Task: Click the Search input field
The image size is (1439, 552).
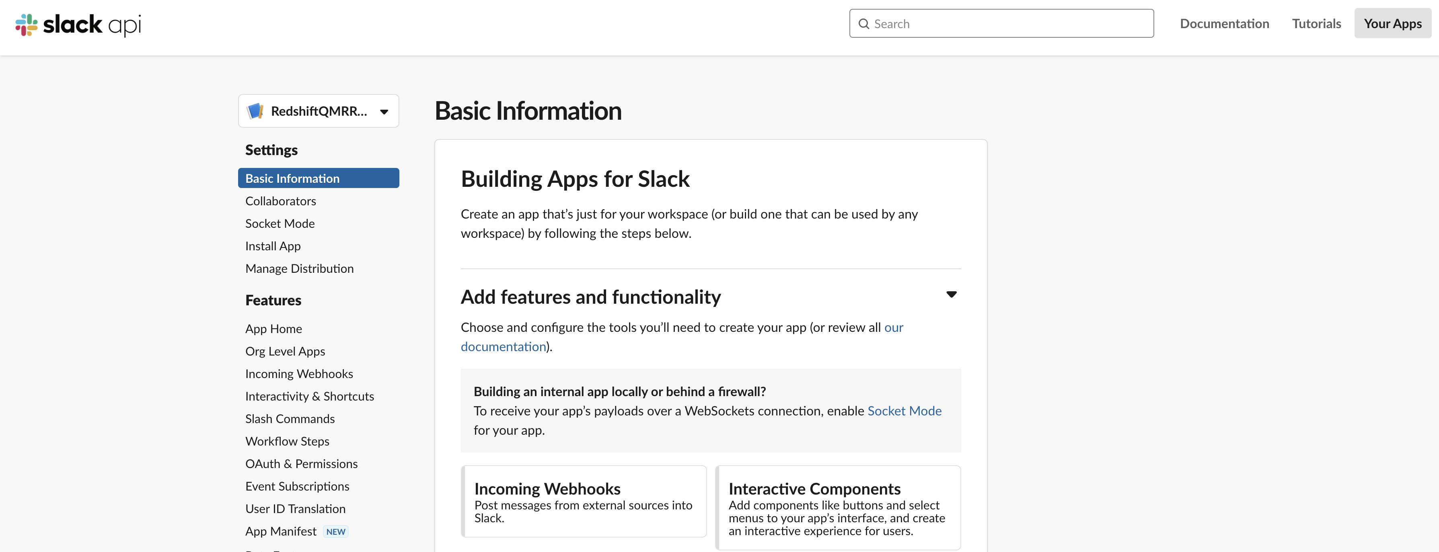Action: (1005, 24)
